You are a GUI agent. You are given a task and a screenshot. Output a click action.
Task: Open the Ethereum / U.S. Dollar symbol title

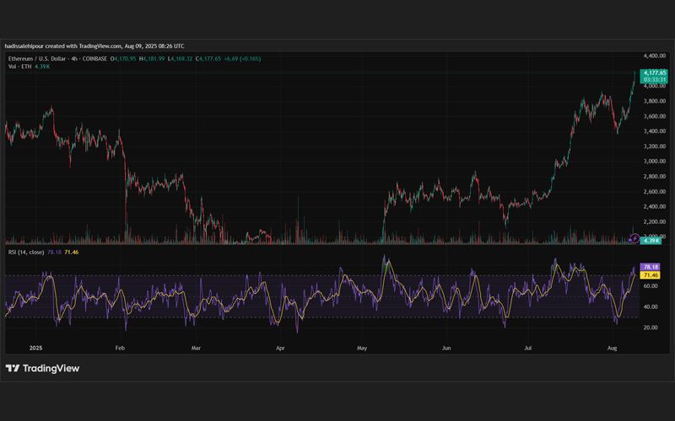[37, 58]
